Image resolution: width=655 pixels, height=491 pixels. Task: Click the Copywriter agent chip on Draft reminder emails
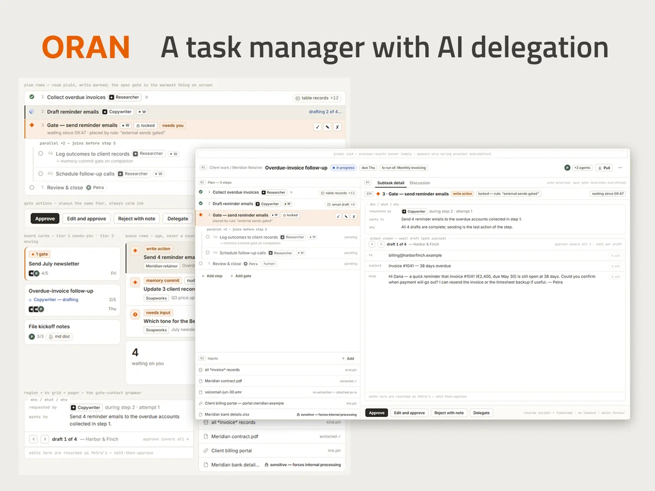click(x=267, y=204)
